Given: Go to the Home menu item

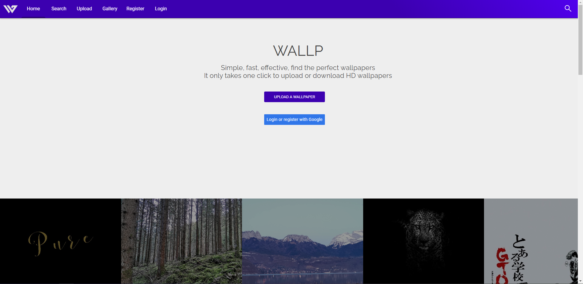Looking at the screenshot, I should click(x=33, y=9).
